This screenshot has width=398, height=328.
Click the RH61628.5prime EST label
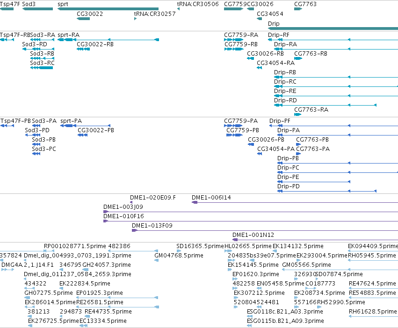point(373,312)
